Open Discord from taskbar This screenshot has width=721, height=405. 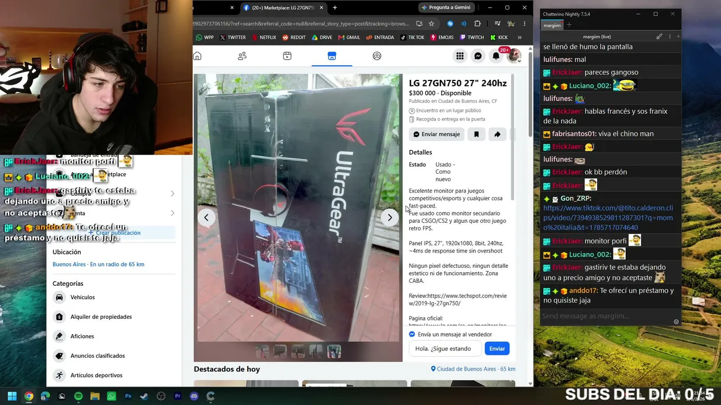194,396
